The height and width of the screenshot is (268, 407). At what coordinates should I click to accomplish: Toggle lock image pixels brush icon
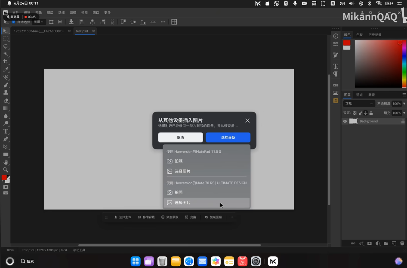[360, 113]
